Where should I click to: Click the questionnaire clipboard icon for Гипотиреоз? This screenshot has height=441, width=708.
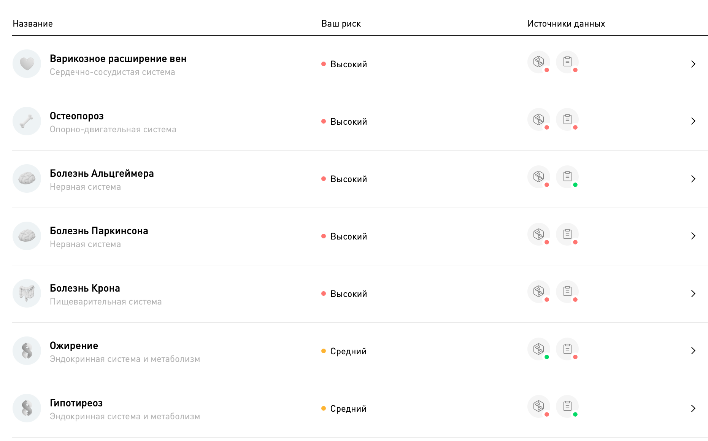click(567, 406)
